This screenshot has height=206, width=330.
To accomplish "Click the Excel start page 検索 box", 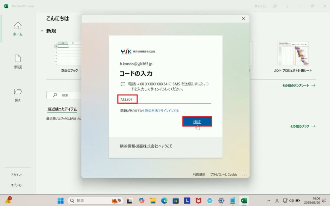I will click(64, 95).
